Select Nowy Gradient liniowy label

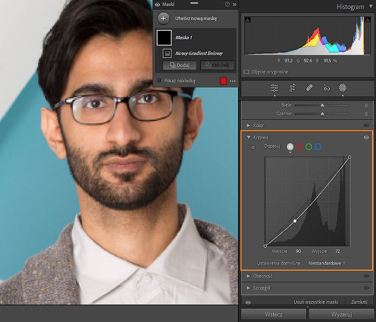click(199, 53)
